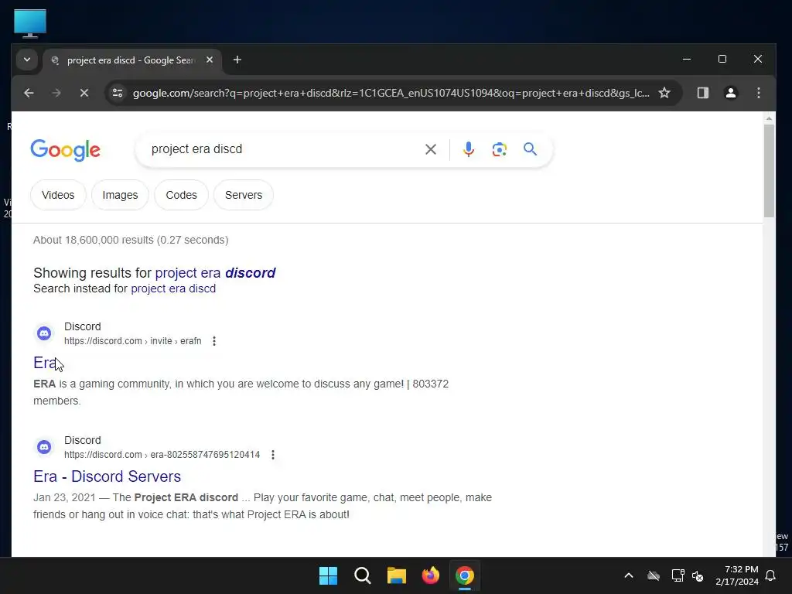792x594 pixels.
Task: Click the This PC desktop icon
Action: coord(30,23)
